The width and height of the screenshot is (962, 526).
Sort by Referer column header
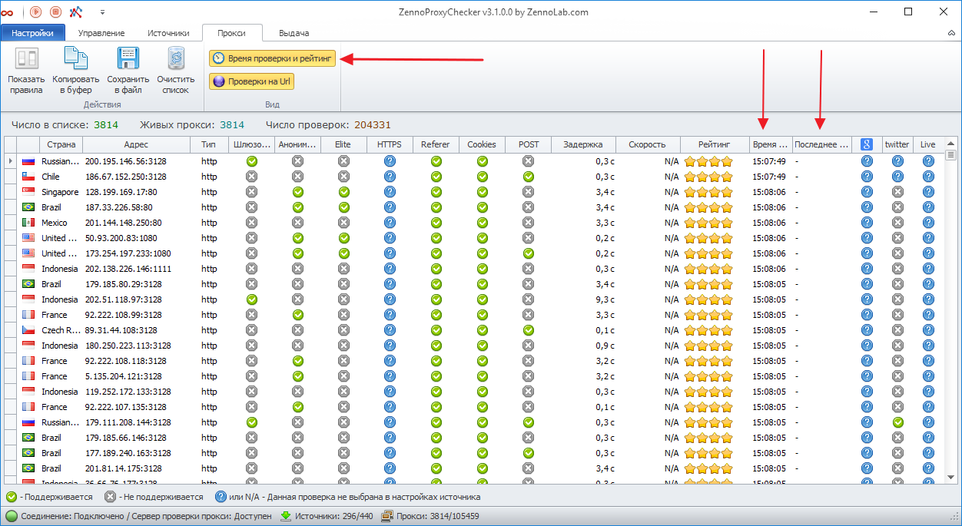(436, 144)
